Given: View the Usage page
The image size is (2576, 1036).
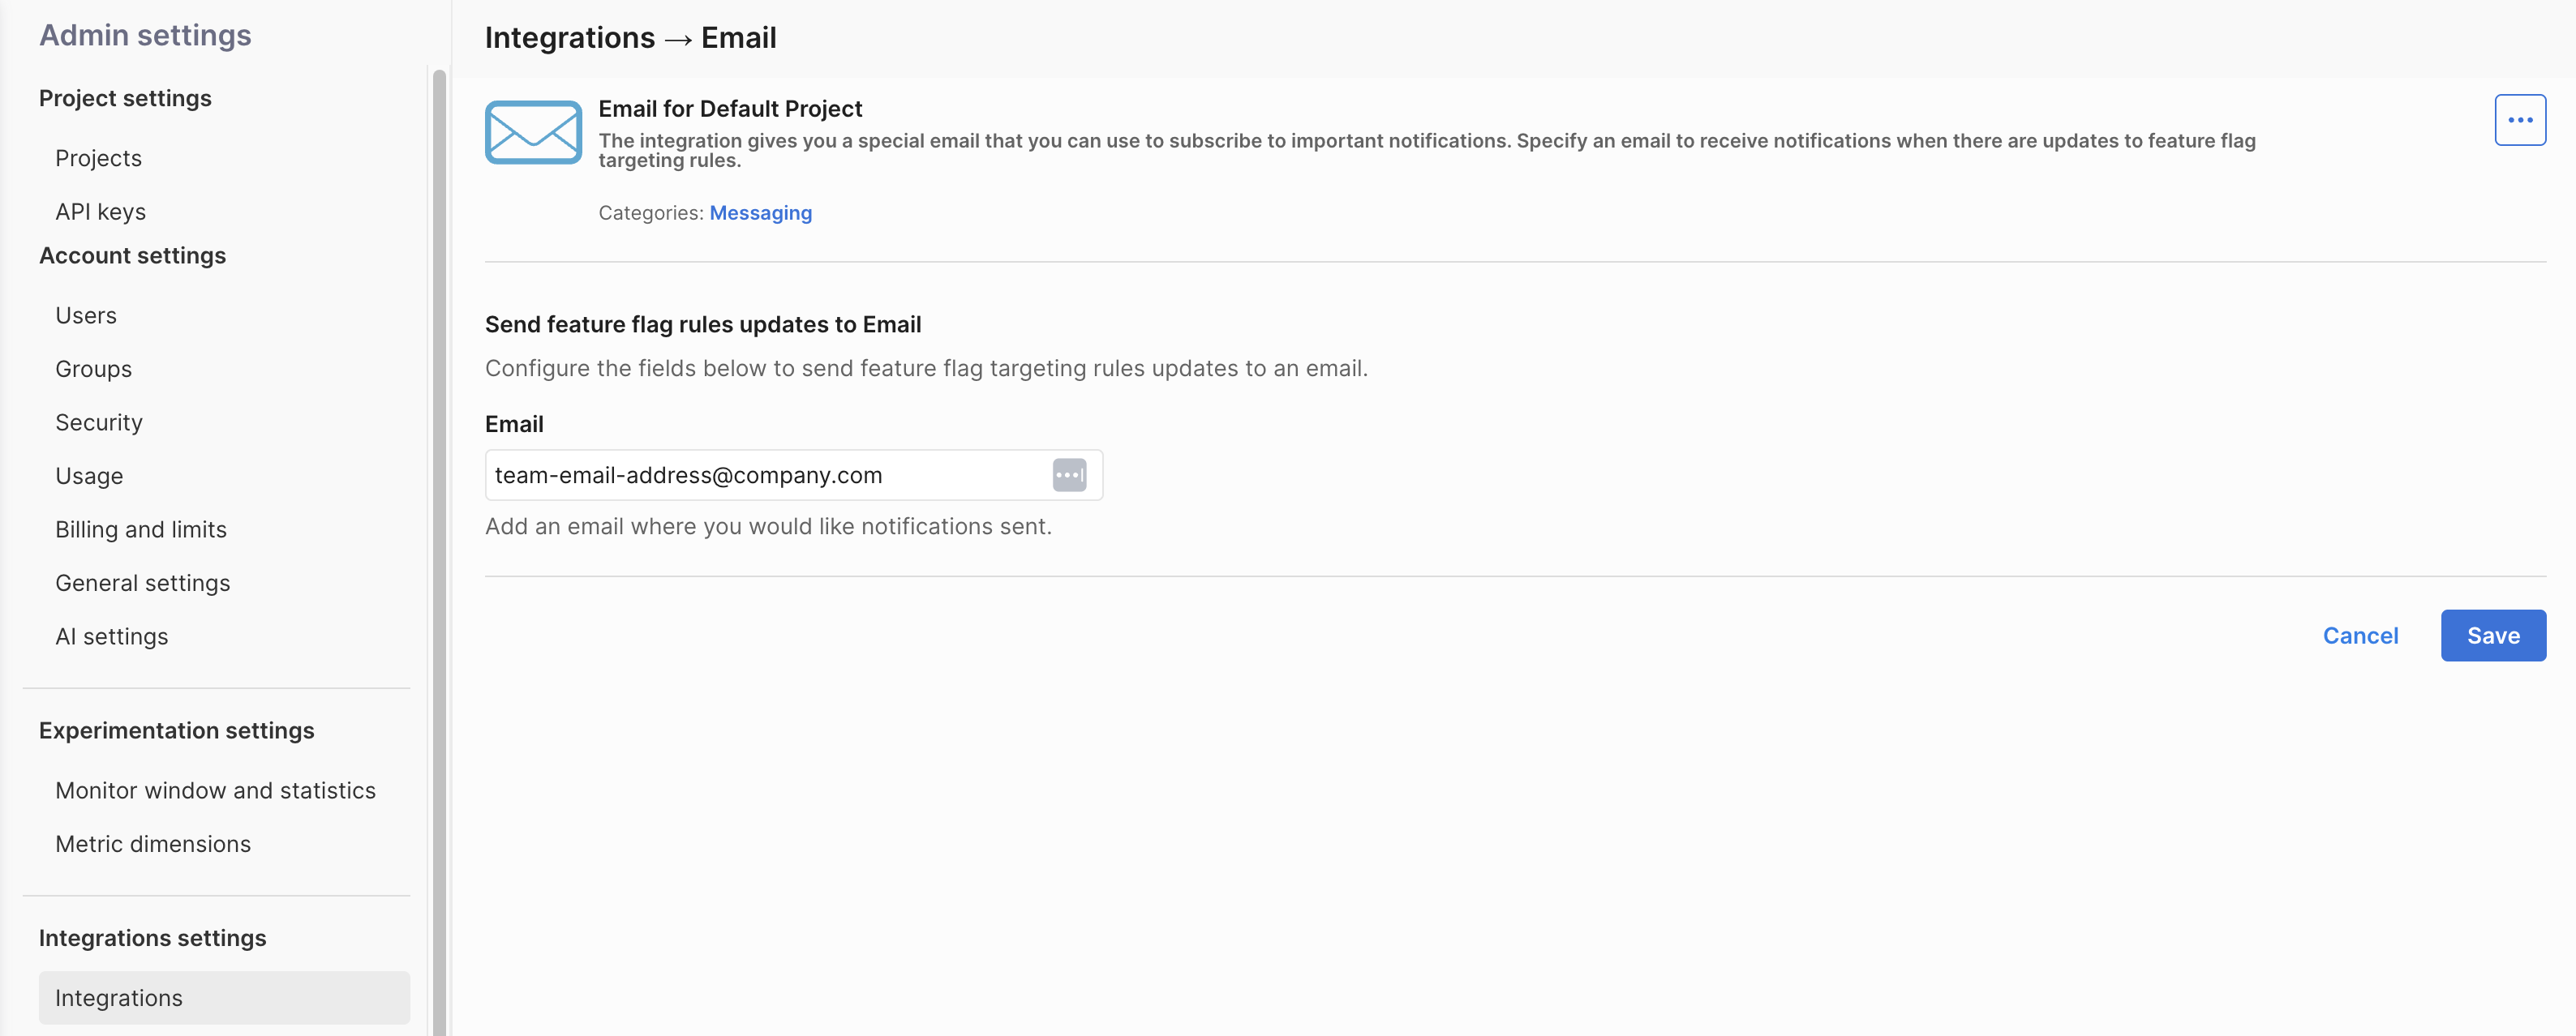Looking at the screenshot, I should [89, 476].
